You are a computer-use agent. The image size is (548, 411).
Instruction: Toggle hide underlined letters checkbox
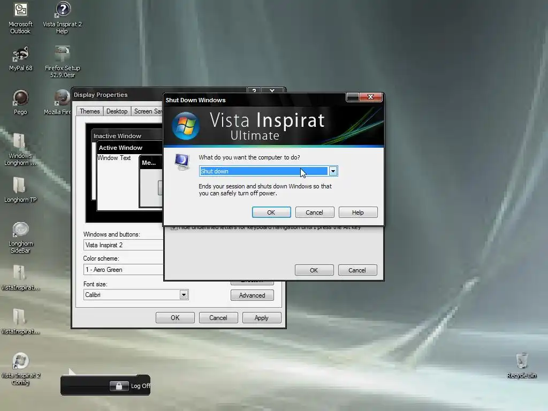(174, 228)
